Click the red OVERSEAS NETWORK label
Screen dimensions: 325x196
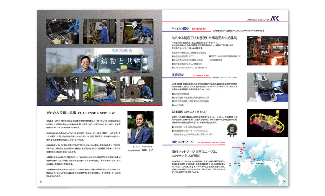211,142
